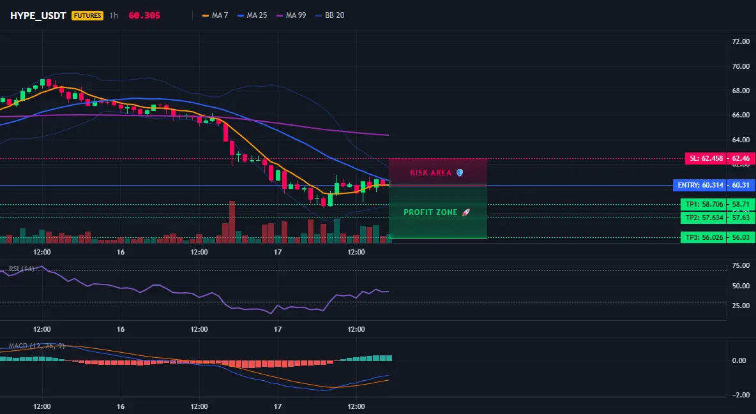
Task: Click the RSI (14) indicator label
Action: coord(21,269)
